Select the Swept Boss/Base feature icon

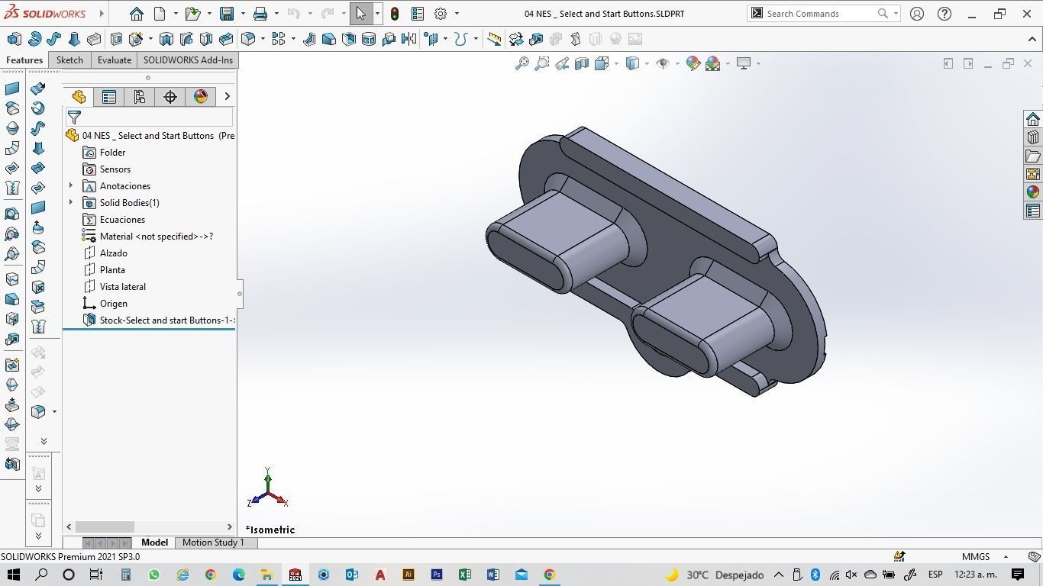54,39
